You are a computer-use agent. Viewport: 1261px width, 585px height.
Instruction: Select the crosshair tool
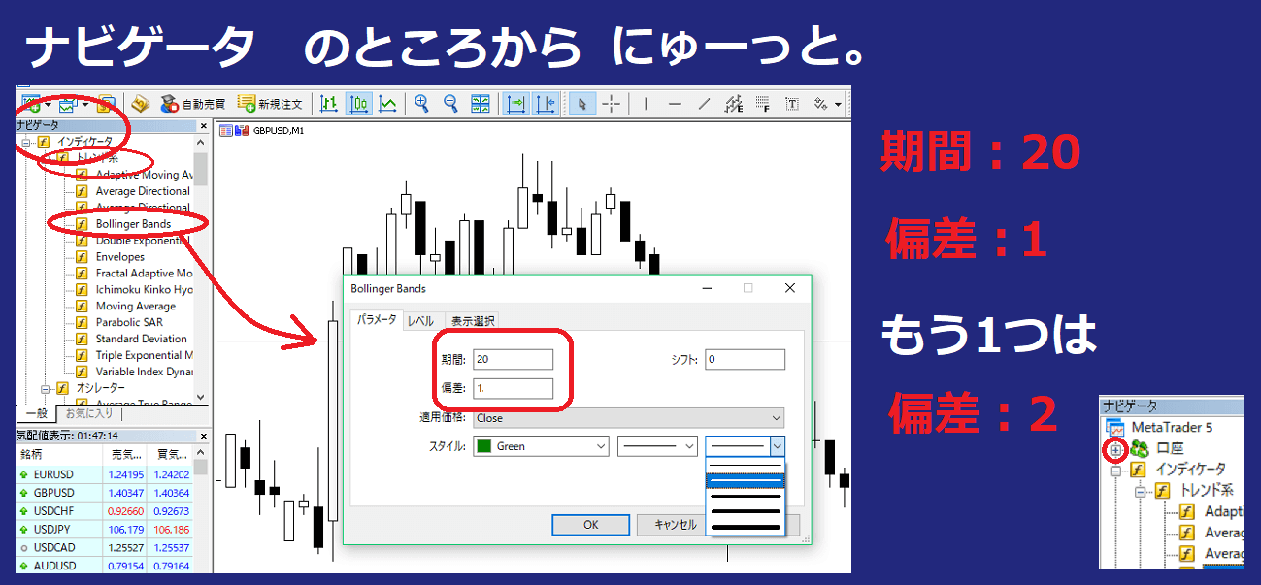[611, 104]
